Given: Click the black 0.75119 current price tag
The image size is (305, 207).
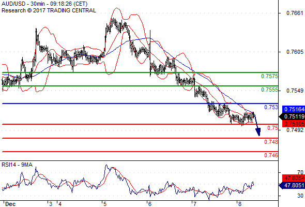Looking at the screenshot, I should point(292,116).
